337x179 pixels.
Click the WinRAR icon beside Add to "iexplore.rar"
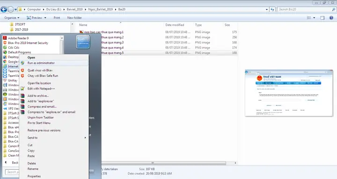coord(22,101)
